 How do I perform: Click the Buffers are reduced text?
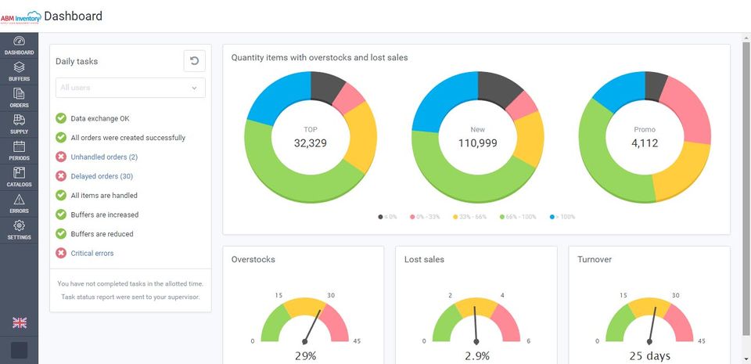click(102, 234)
